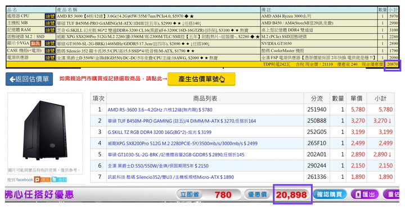Click the 酷碼 CoolerMaster 機殼 remark
Viewport: 405px width, 208px height.
coord(282,50)
